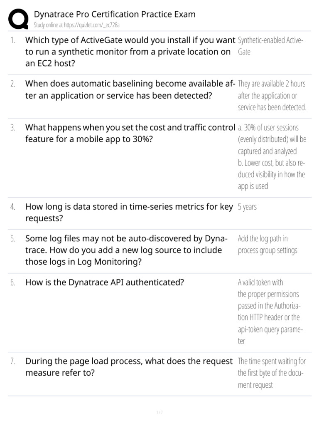Select question 5 about log files
Viewport: 319px width, 426px height.
pyautogui.click(x=126, y=250)
